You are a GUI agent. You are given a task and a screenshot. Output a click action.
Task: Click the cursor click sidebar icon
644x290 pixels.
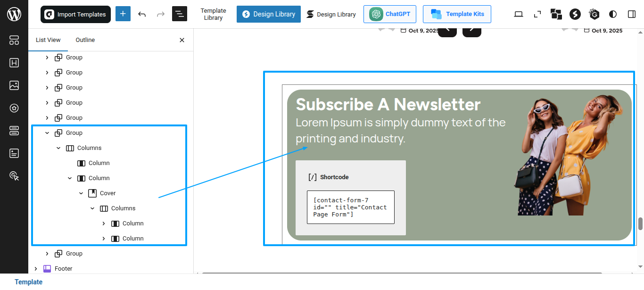(14, 176)
